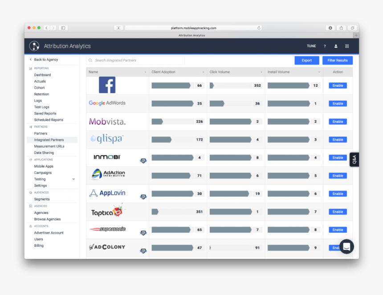Open Saved Reports

pyautogui.click(x=45, y=113)
